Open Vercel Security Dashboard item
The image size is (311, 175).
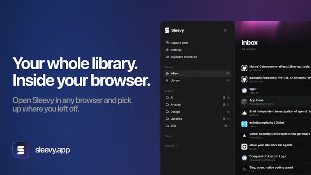[x=276, y=135]
